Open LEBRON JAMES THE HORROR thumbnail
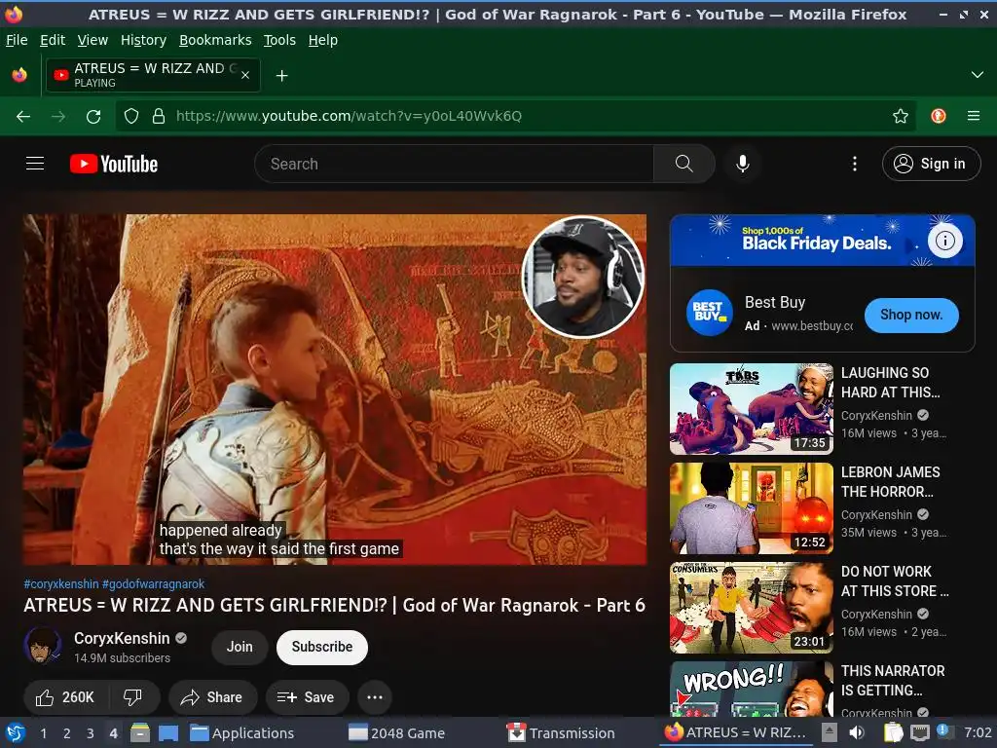 point(751,507)
